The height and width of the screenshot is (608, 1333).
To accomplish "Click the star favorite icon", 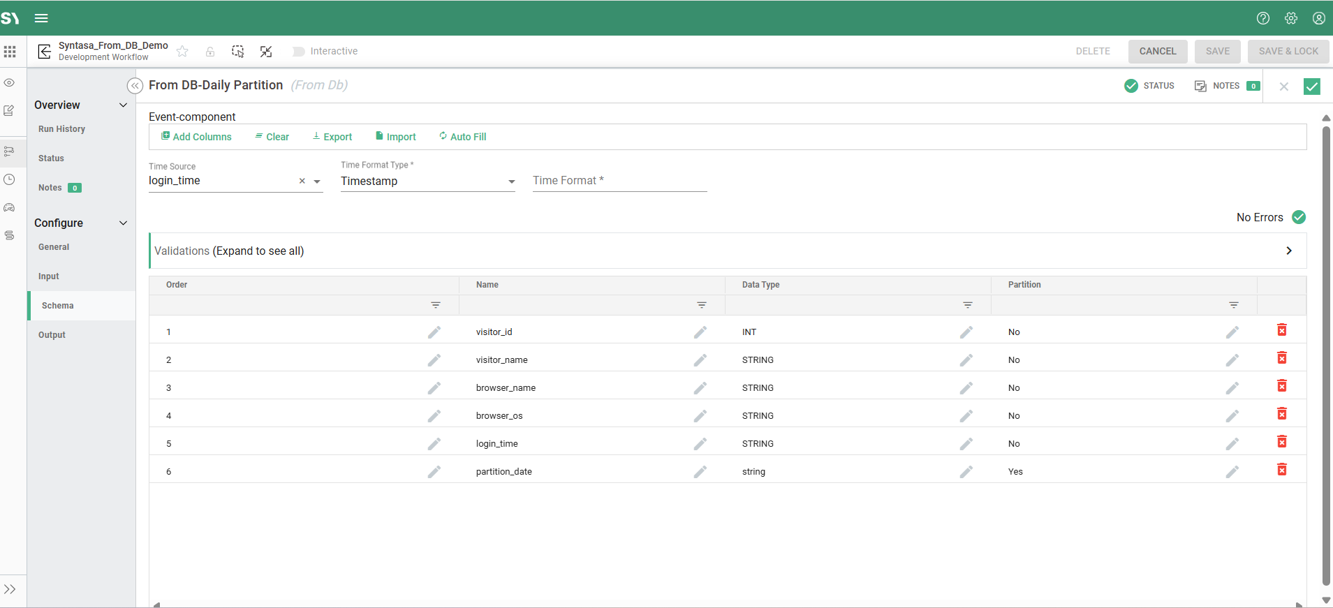I will point(182,52).
